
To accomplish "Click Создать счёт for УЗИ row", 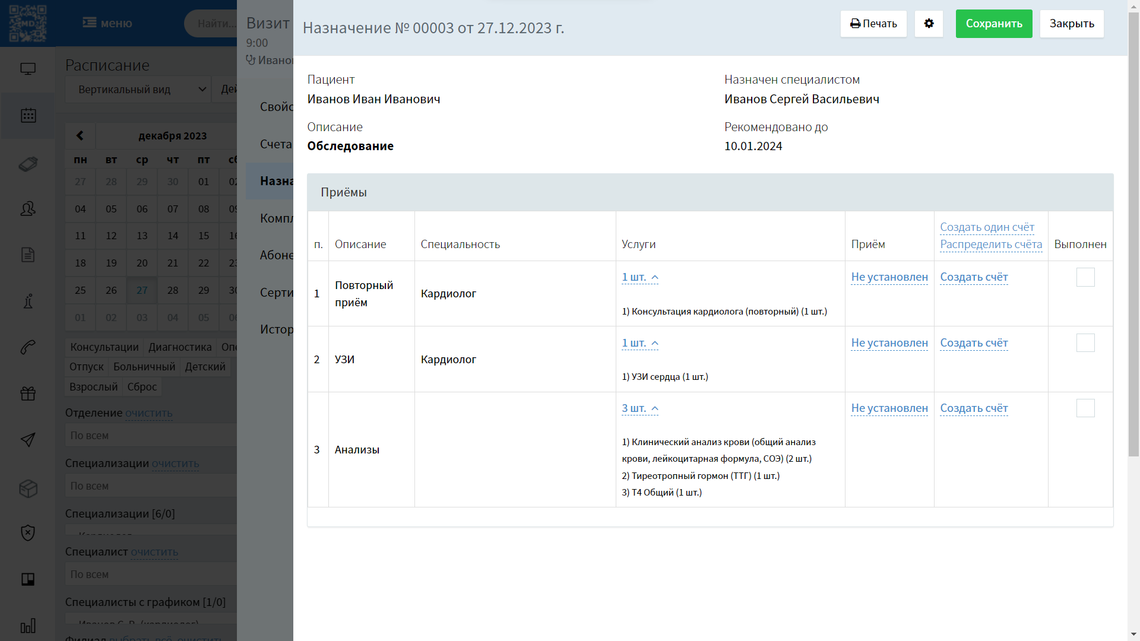I will tap(974, 343).
